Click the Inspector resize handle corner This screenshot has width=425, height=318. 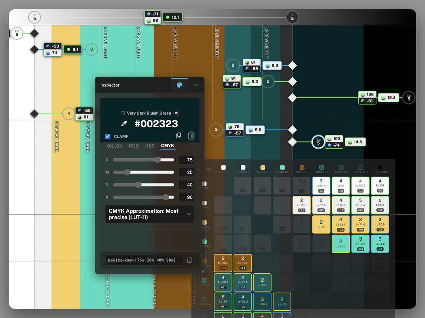[x=202, y=271]
